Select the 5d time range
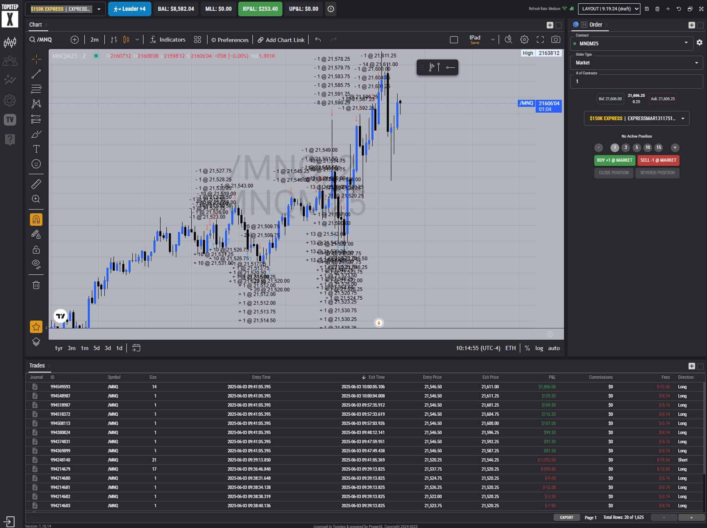This screenshot has width=707, height=528. pos(96,348)
